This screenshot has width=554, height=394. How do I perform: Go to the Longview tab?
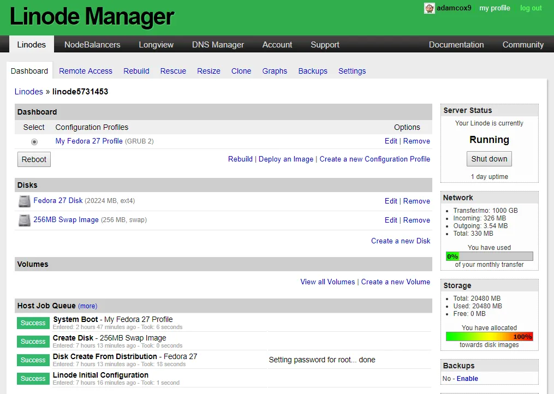point(156,45)
